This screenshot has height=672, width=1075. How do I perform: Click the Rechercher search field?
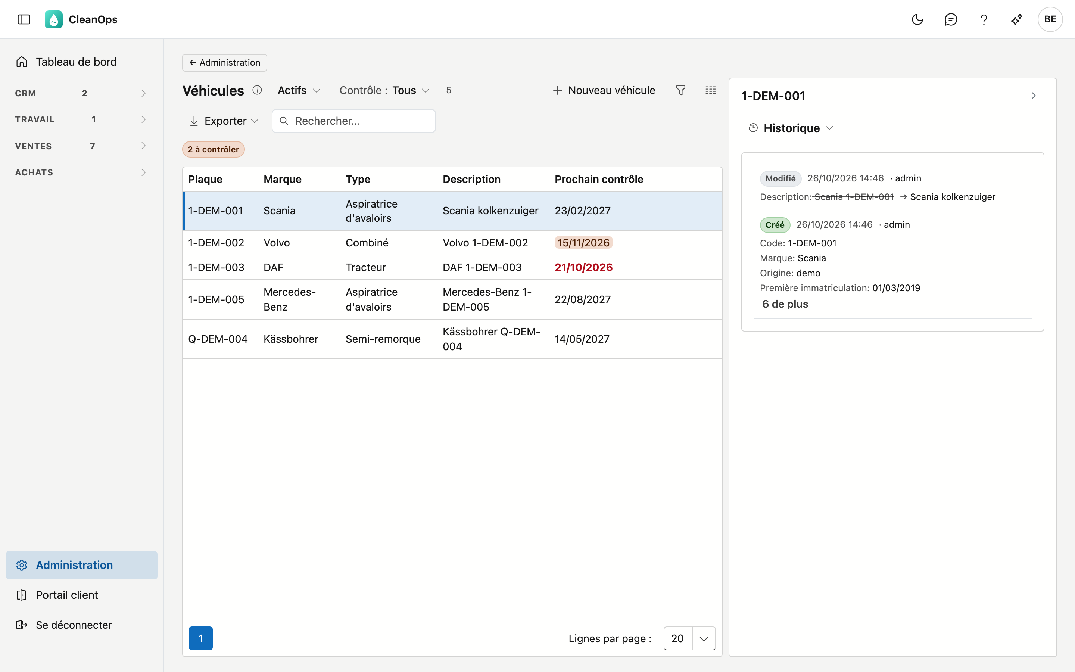tap(353, 121)
